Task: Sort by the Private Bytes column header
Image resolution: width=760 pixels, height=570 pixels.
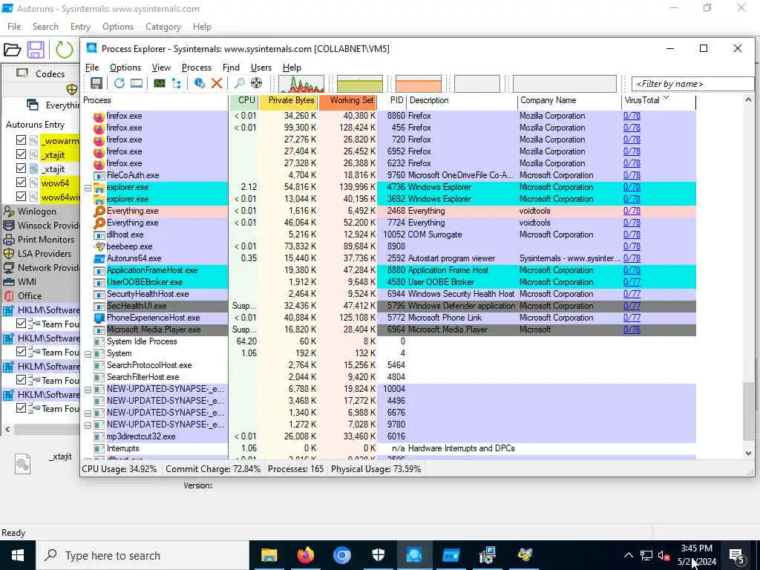Action: point(289,101)
